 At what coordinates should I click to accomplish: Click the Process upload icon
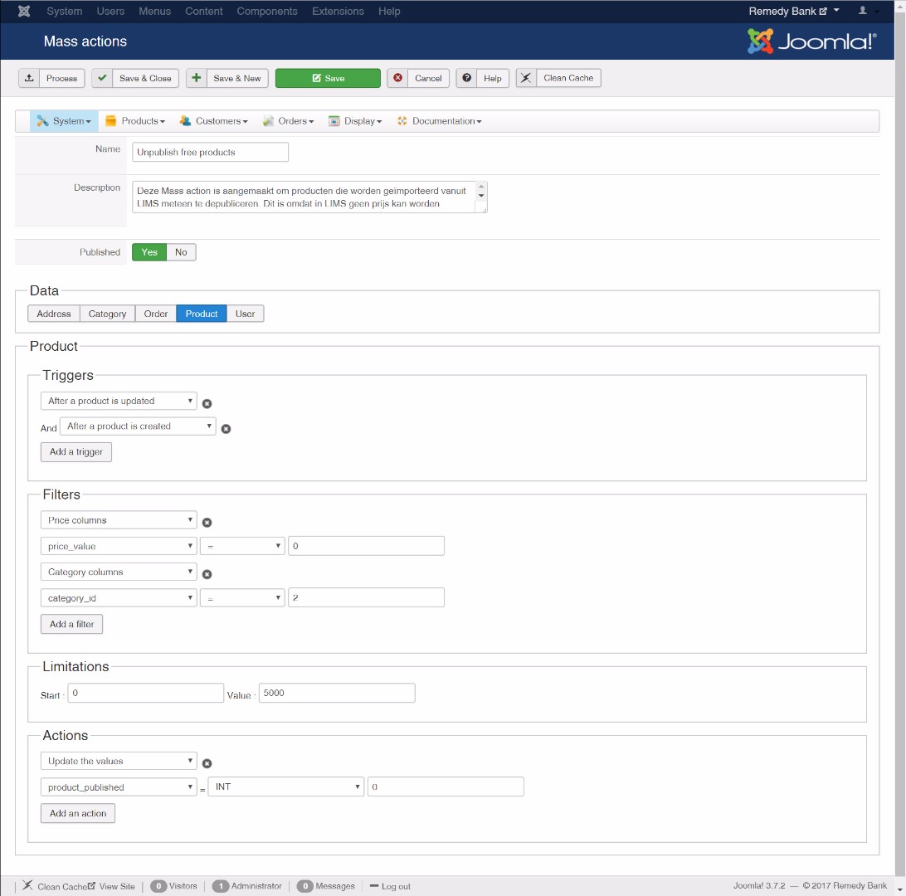click(x=29, y=78)
